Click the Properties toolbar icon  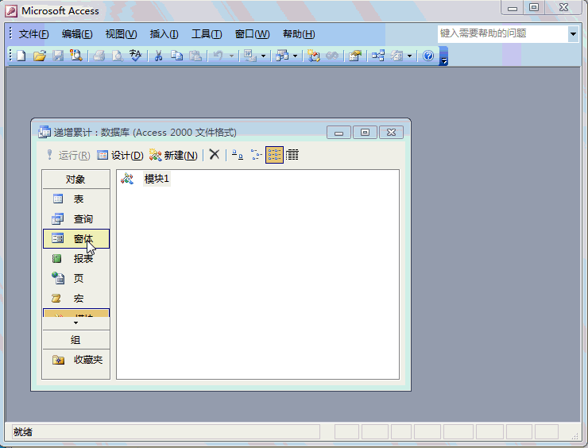pyautogui.click(x=354, y=56)
